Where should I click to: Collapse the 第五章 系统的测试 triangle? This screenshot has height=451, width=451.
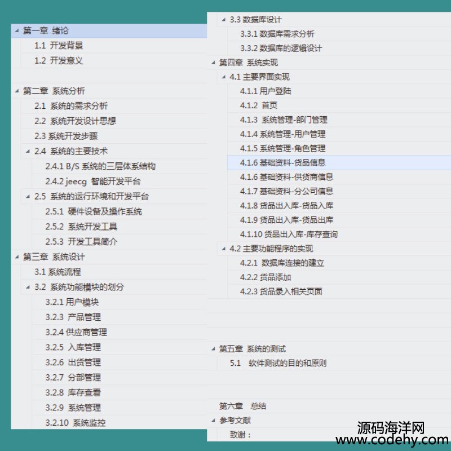click(213, 349)
